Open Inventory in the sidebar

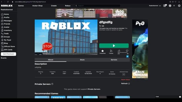6,30
